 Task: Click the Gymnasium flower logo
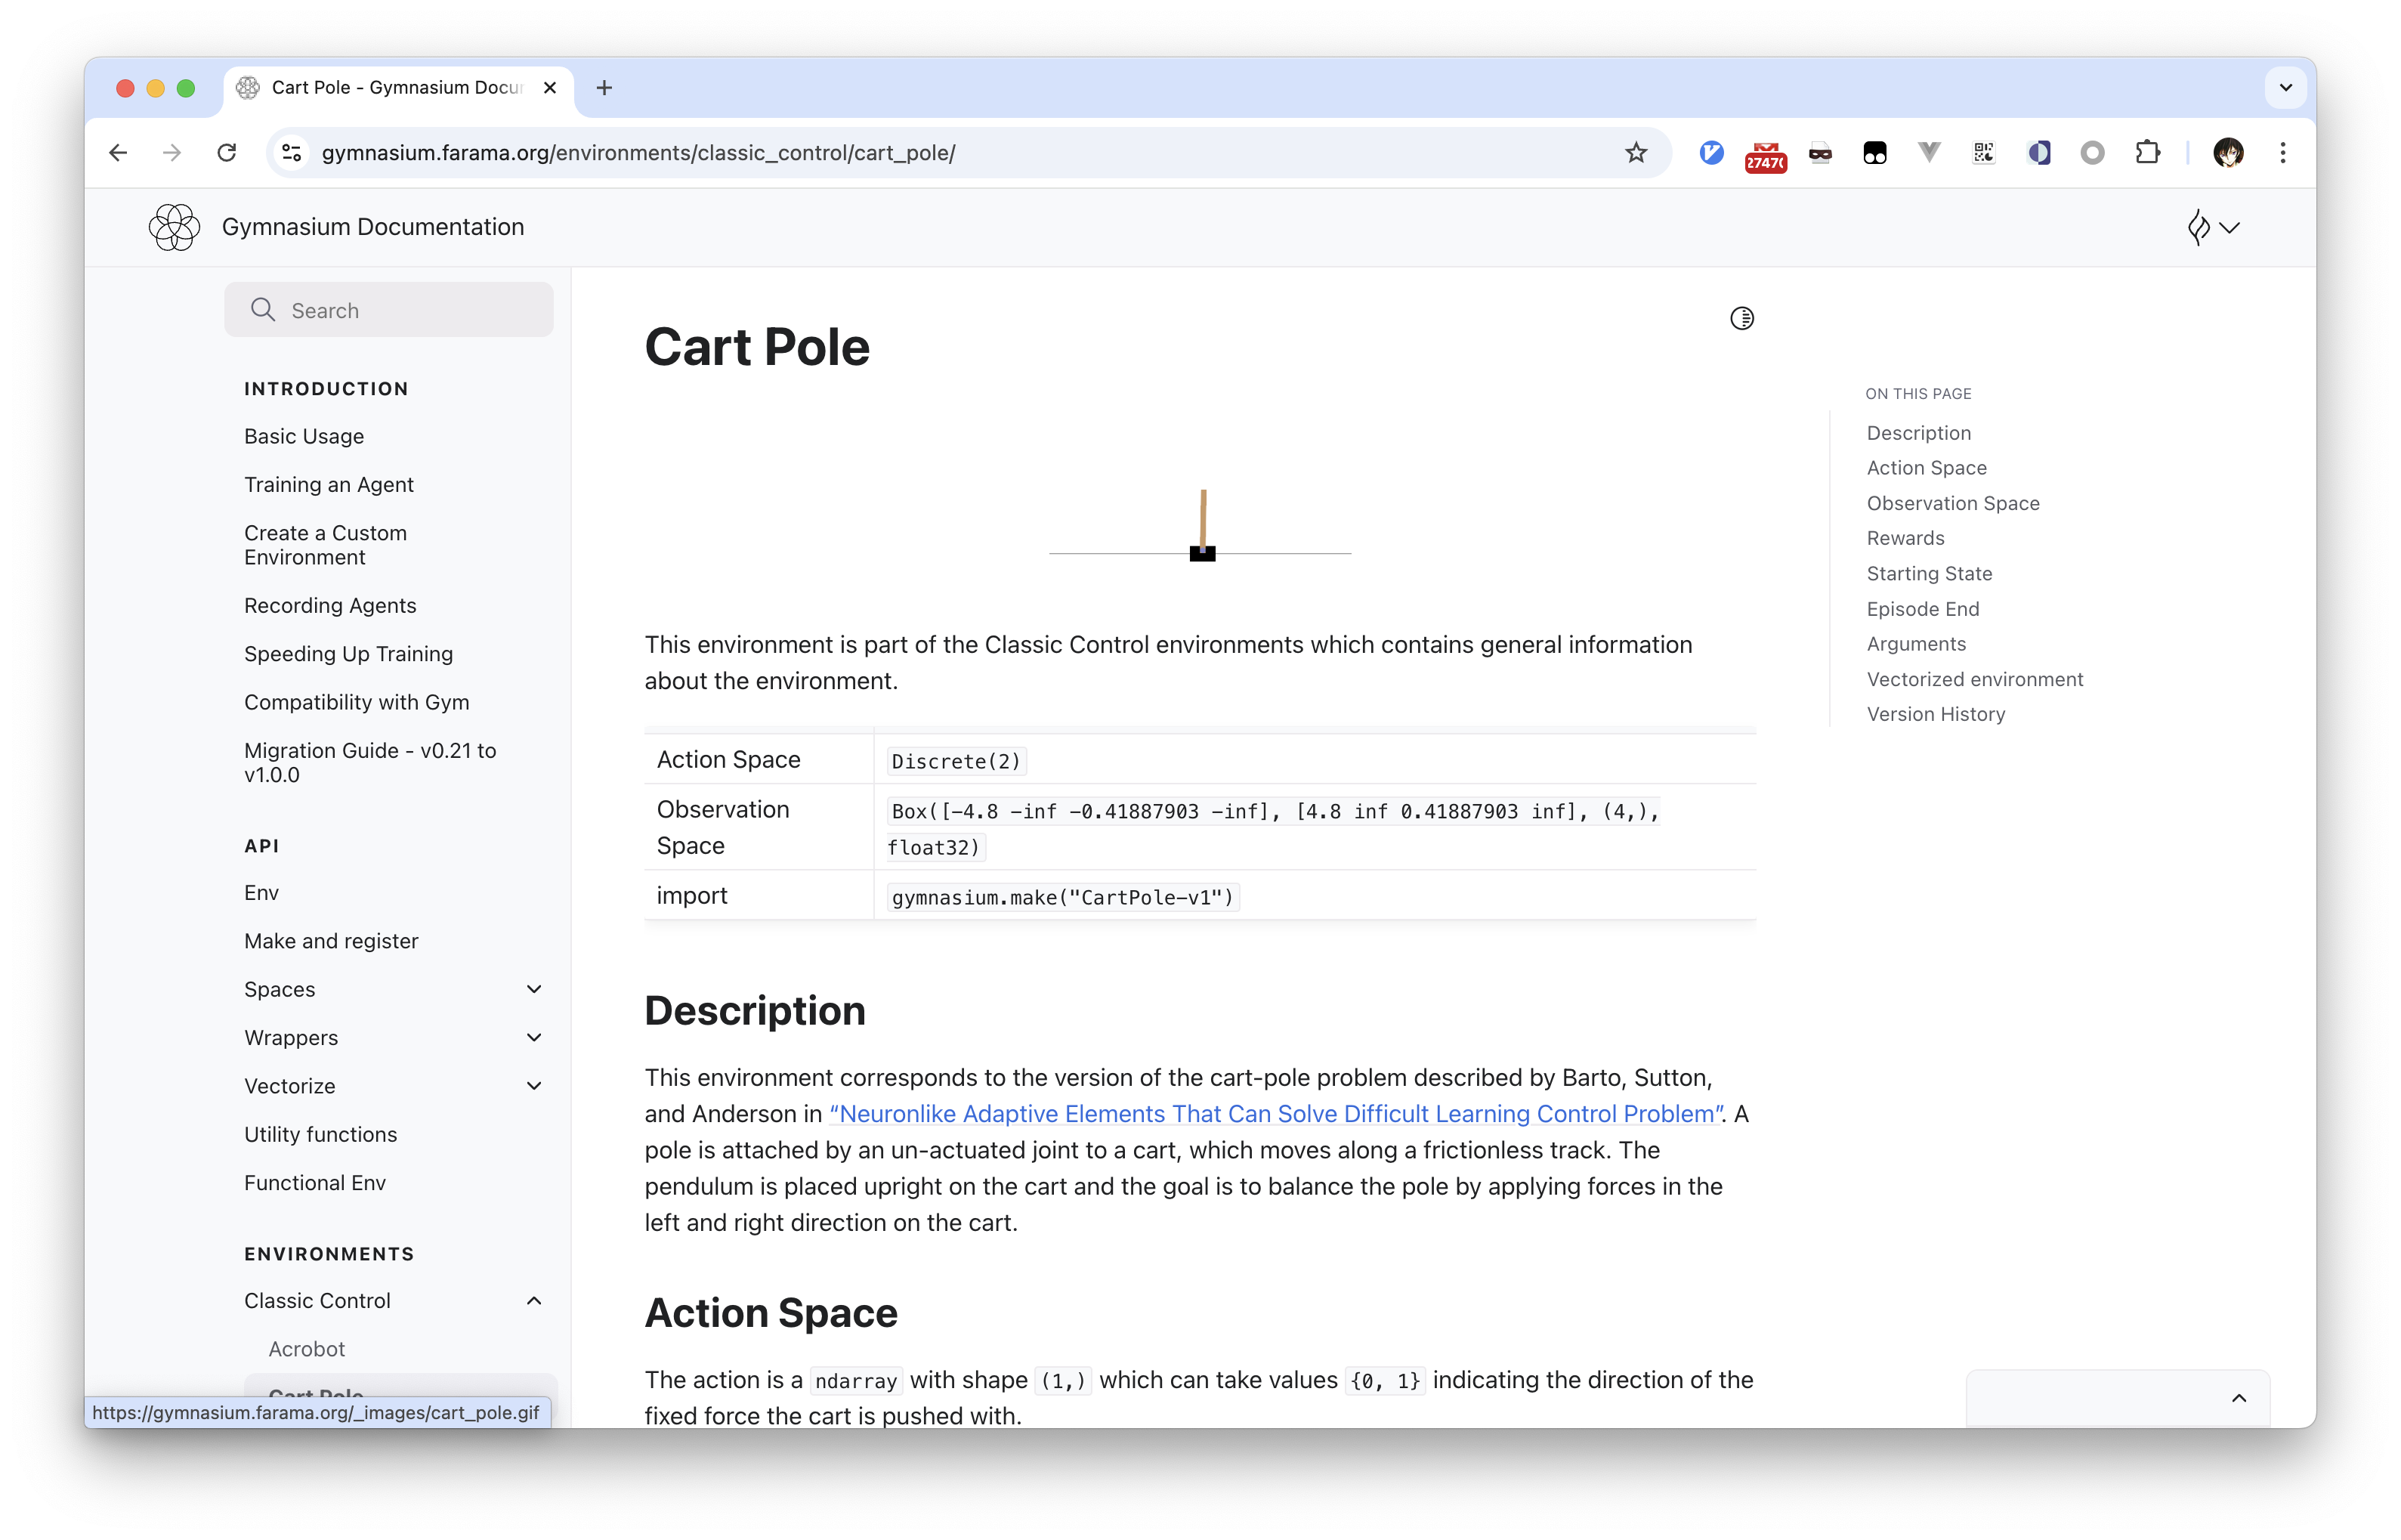coord(174,227)
